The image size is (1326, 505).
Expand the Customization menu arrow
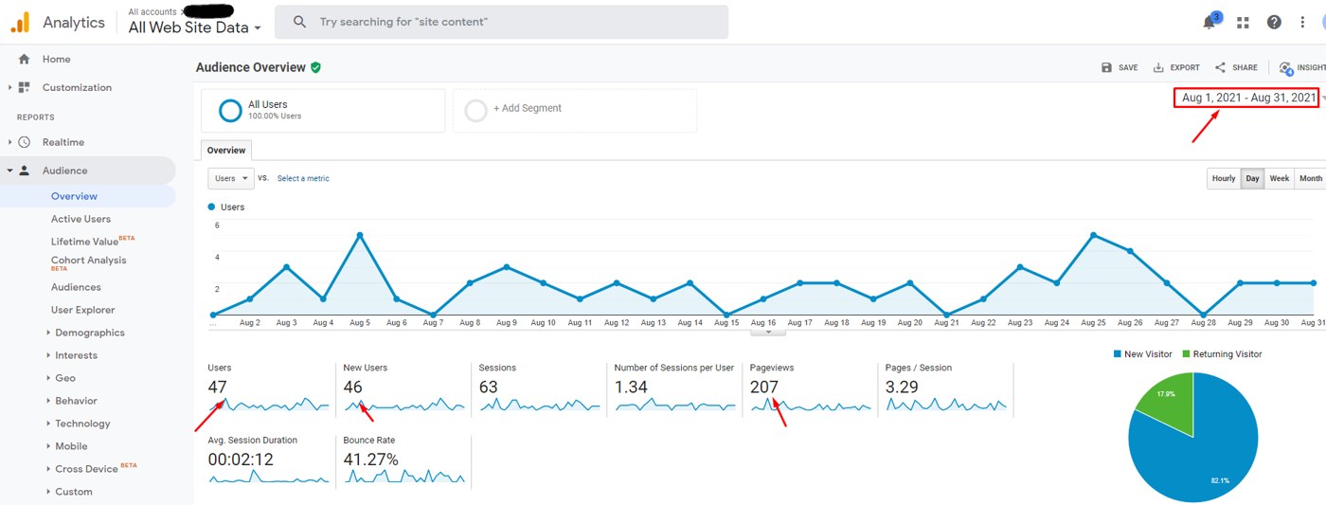[9, 87]
